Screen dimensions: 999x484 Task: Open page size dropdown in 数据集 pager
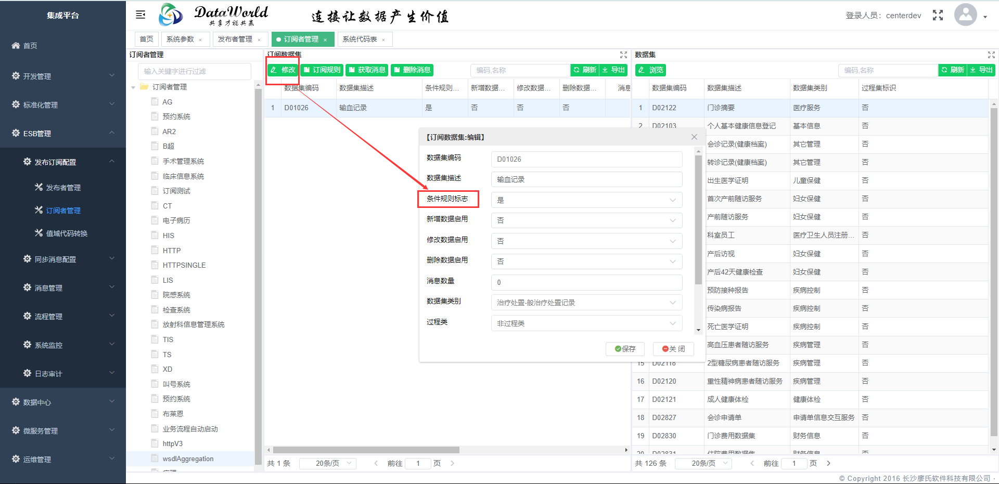[x=703, y=463]
